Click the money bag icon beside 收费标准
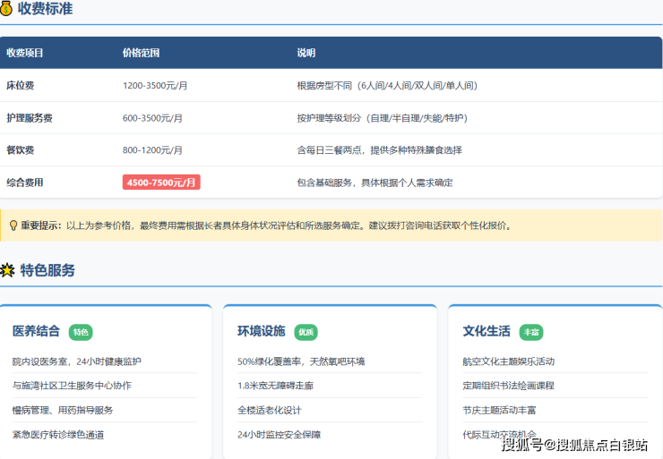 [6, 9]
